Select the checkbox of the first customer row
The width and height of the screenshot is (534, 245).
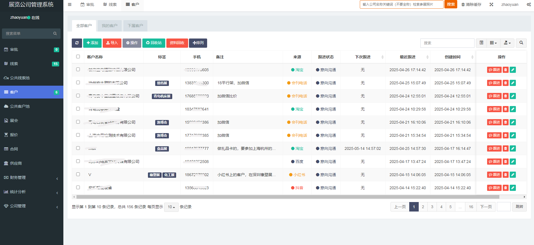click(78, 69)
